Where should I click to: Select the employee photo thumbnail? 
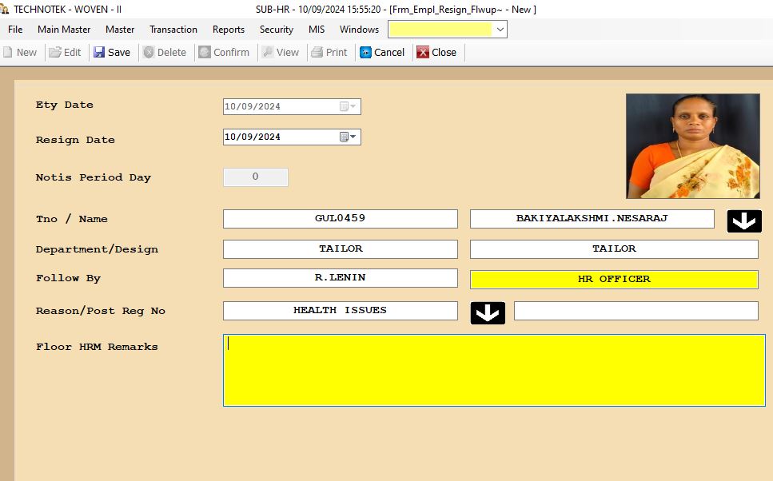point(692,146)
